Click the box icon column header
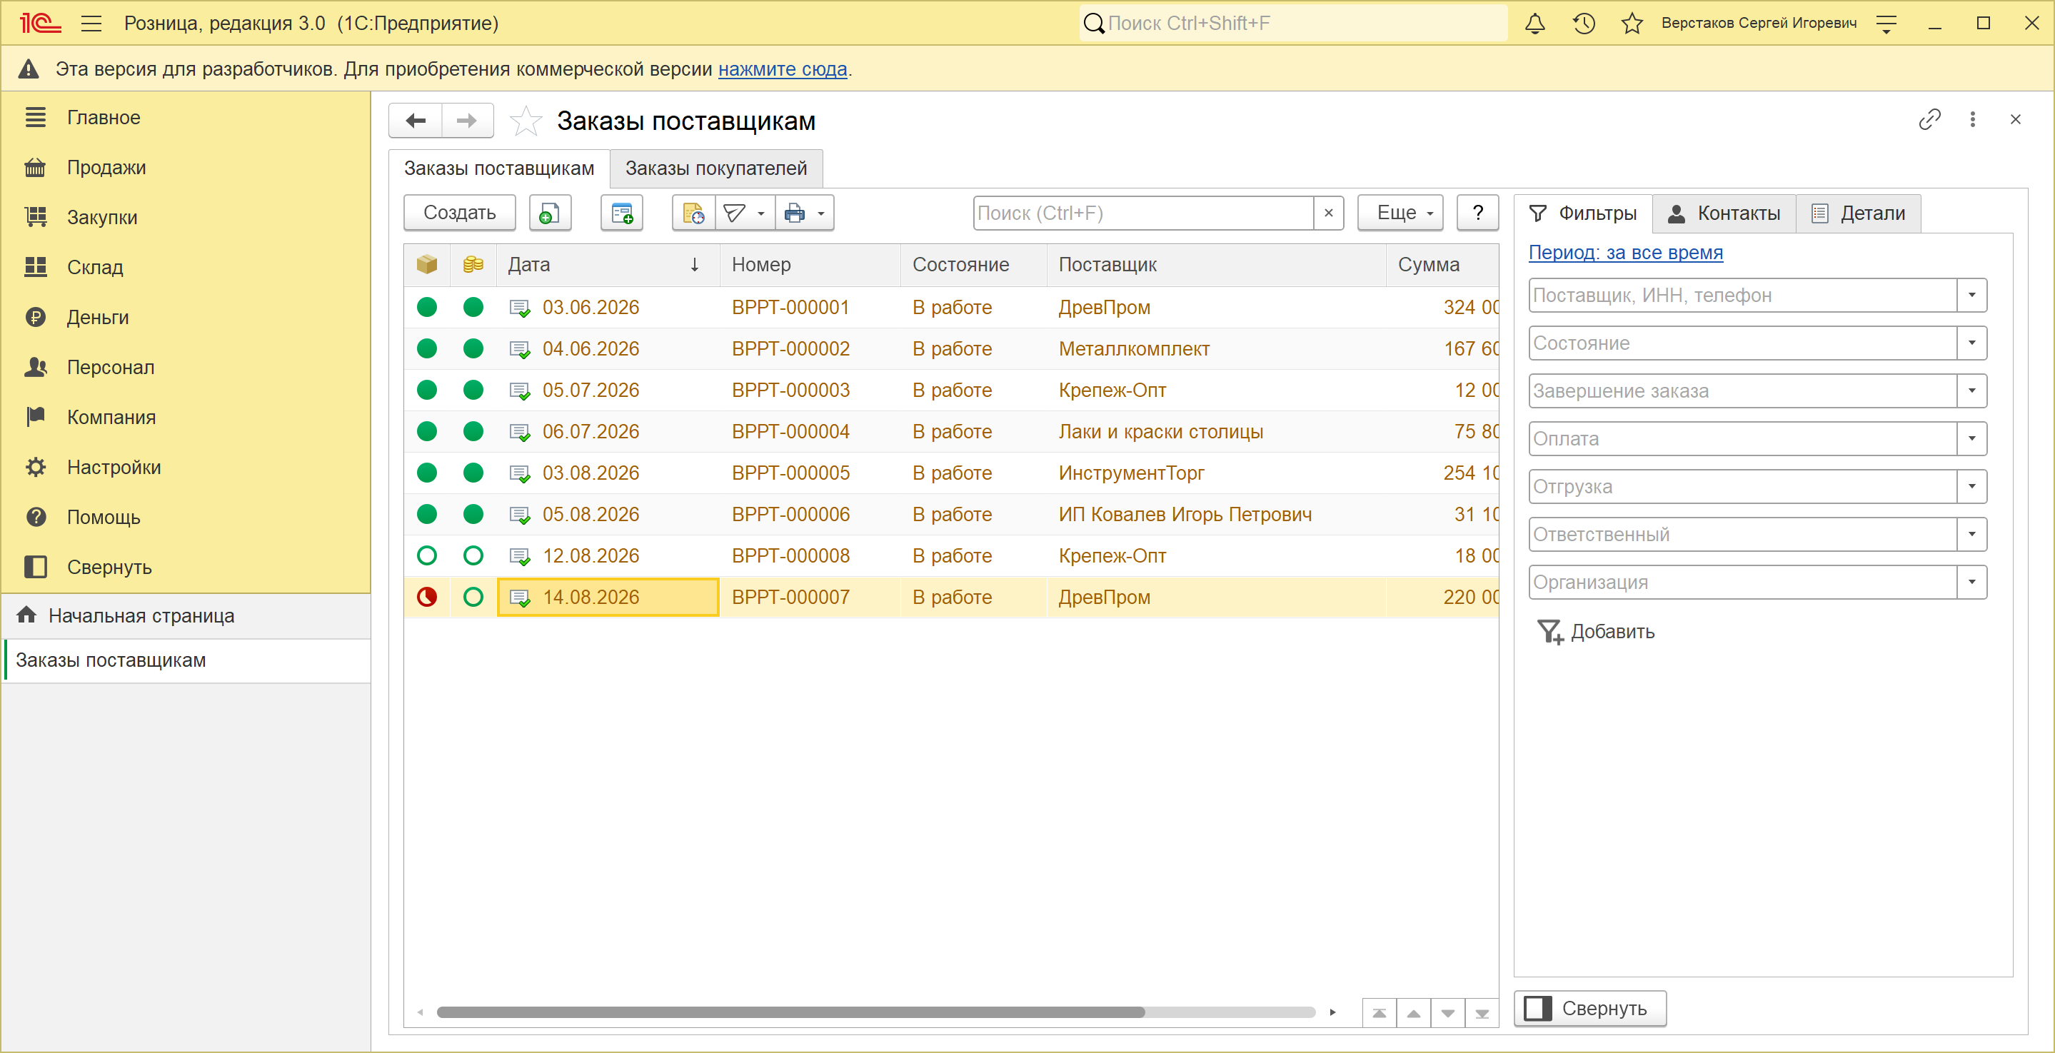The image size is (2055, 1053). click(427, 265)
